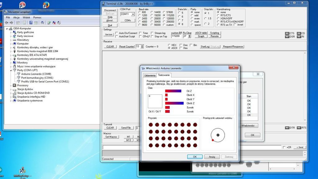Enable the Auto Dis/Connect checkbox

click(x=117, y=33)
